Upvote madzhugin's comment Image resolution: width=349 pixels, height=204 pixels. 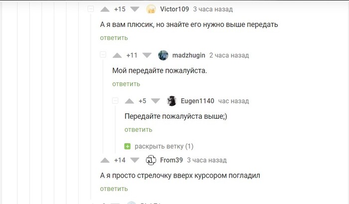tap(118, 55)
